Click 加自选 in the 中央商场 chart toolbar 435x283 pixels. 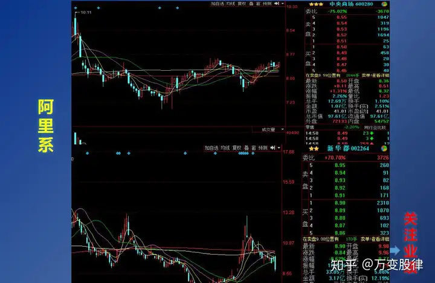(x=217, y=4)
